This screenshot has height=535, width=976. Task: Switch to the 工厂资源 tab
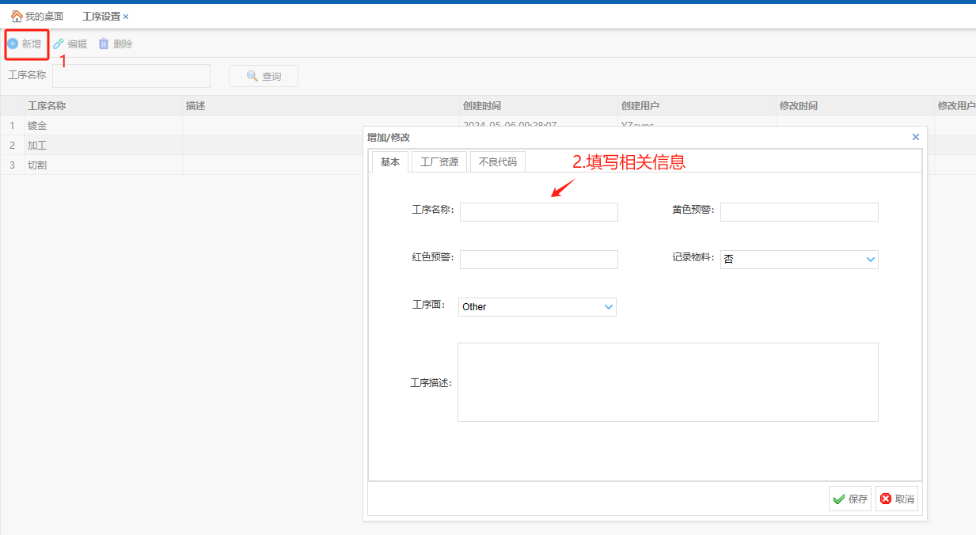pos(439,161)
